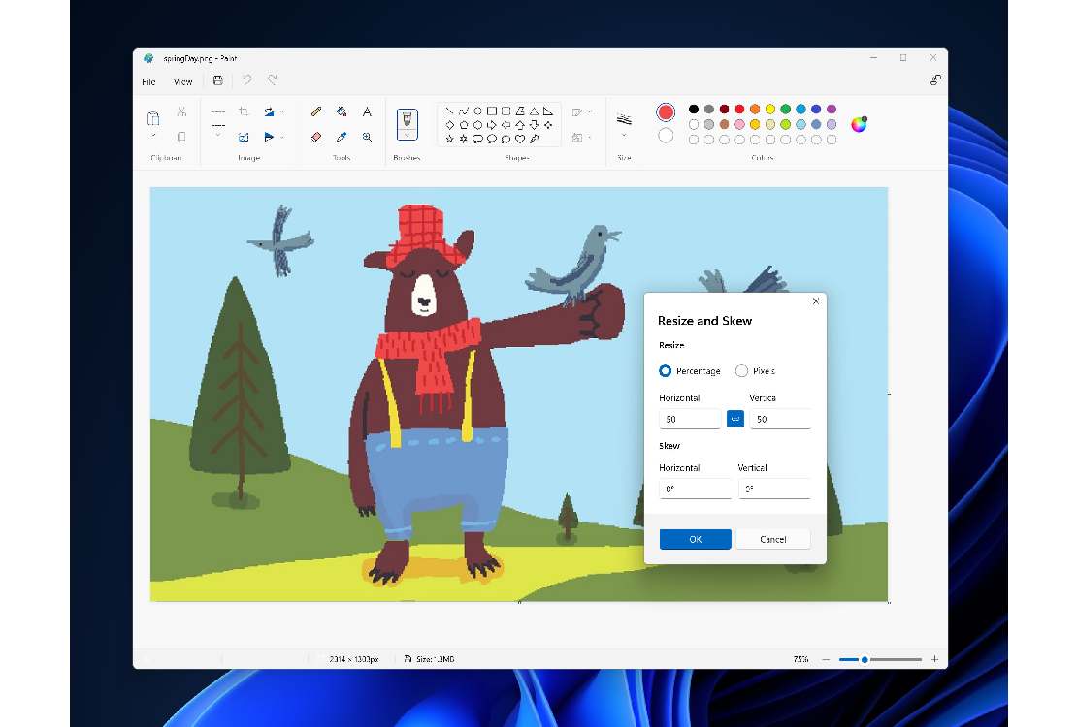The image size is (1077, 727).
Task: Pick the Eraser tool
Action: click(x=315, y=137)
